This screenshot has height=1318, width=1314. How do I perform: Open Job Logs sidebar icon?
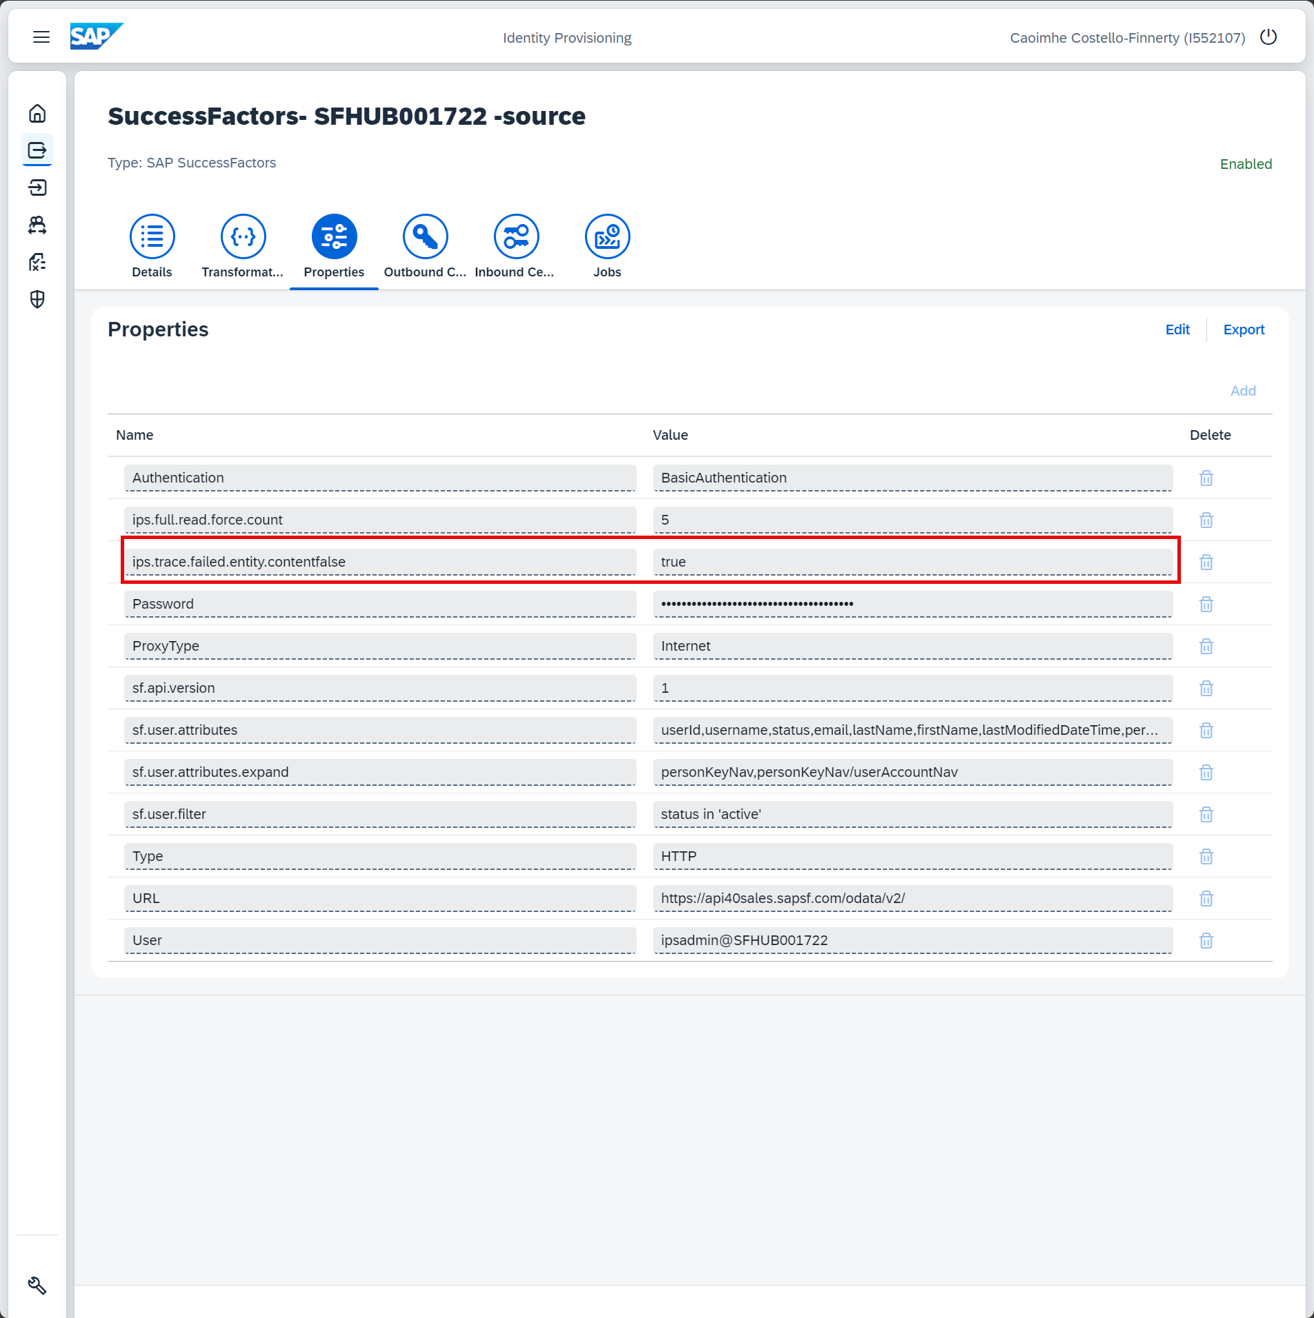pos(37,262)
